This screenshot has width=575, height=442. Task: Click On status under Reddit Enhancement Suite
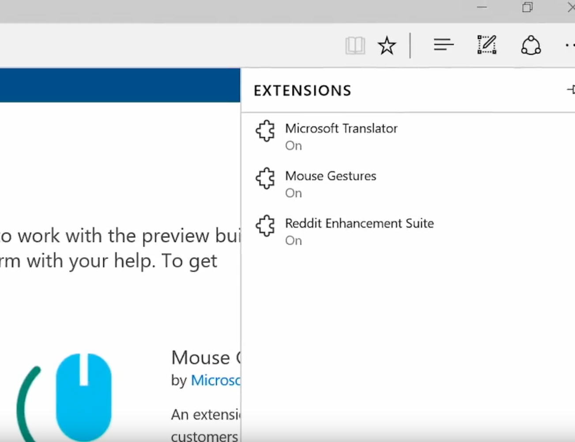pyautogui.click(x=293, y=241)
